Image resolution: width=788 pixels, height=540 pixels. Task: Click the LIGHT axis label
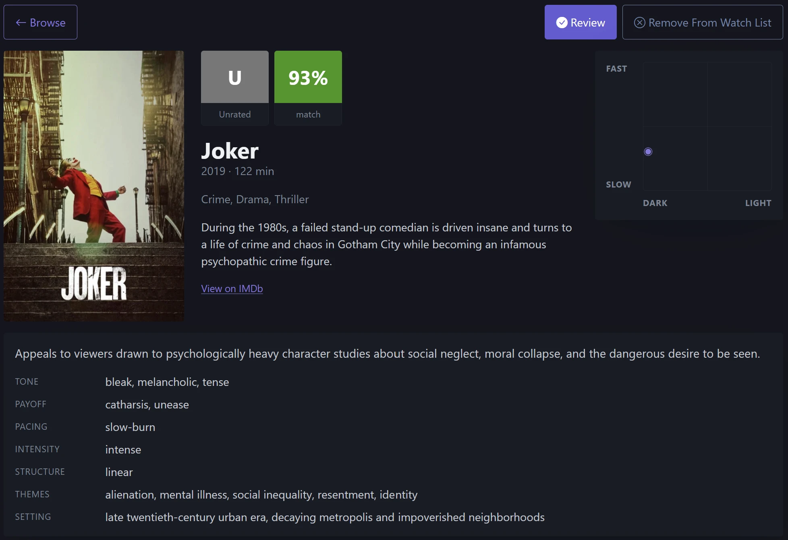[x=758, y=203]
